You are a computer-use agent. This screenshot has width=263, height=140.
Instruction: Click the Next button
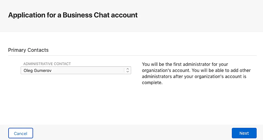point(244,133)
